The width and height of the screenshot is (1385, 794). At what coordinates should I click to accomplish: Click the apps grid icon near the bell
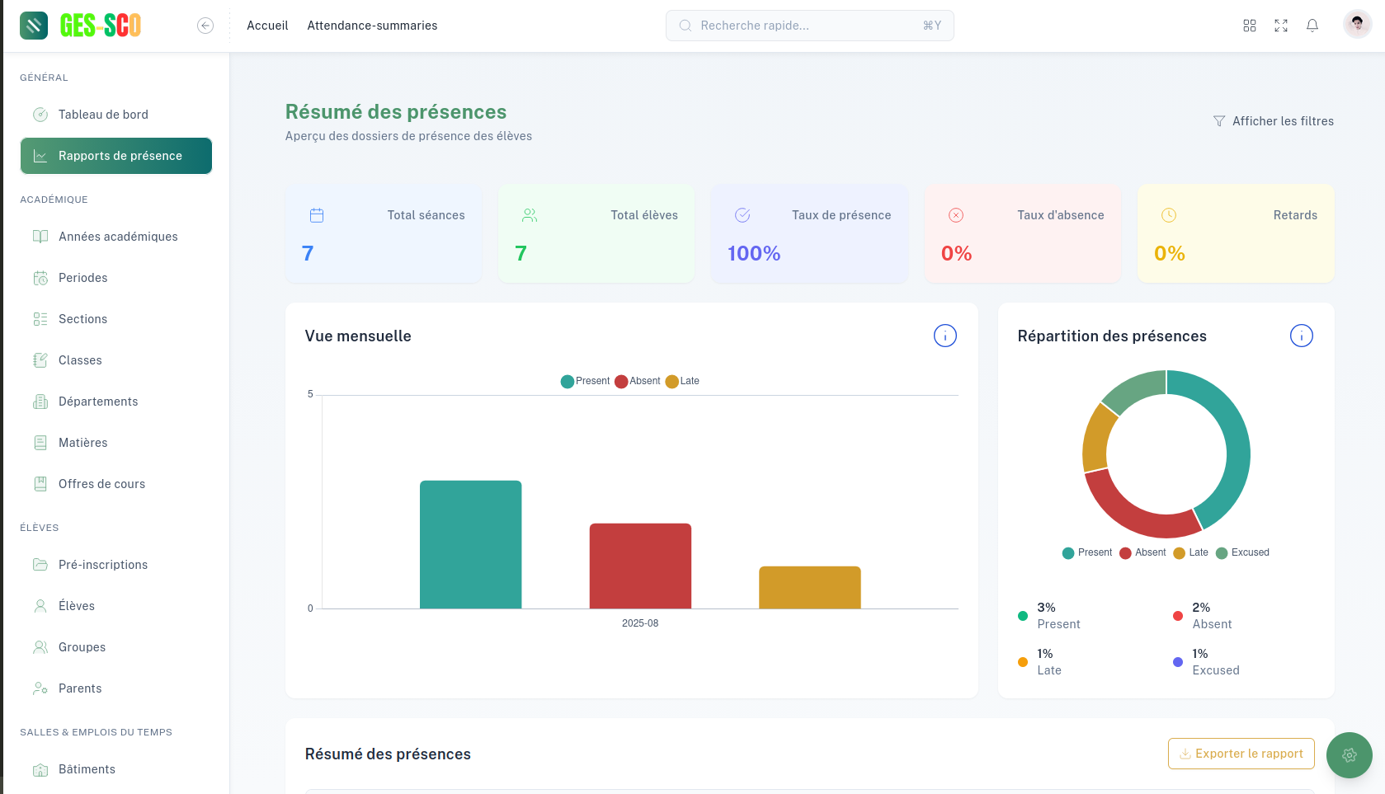click(1250, 26)
